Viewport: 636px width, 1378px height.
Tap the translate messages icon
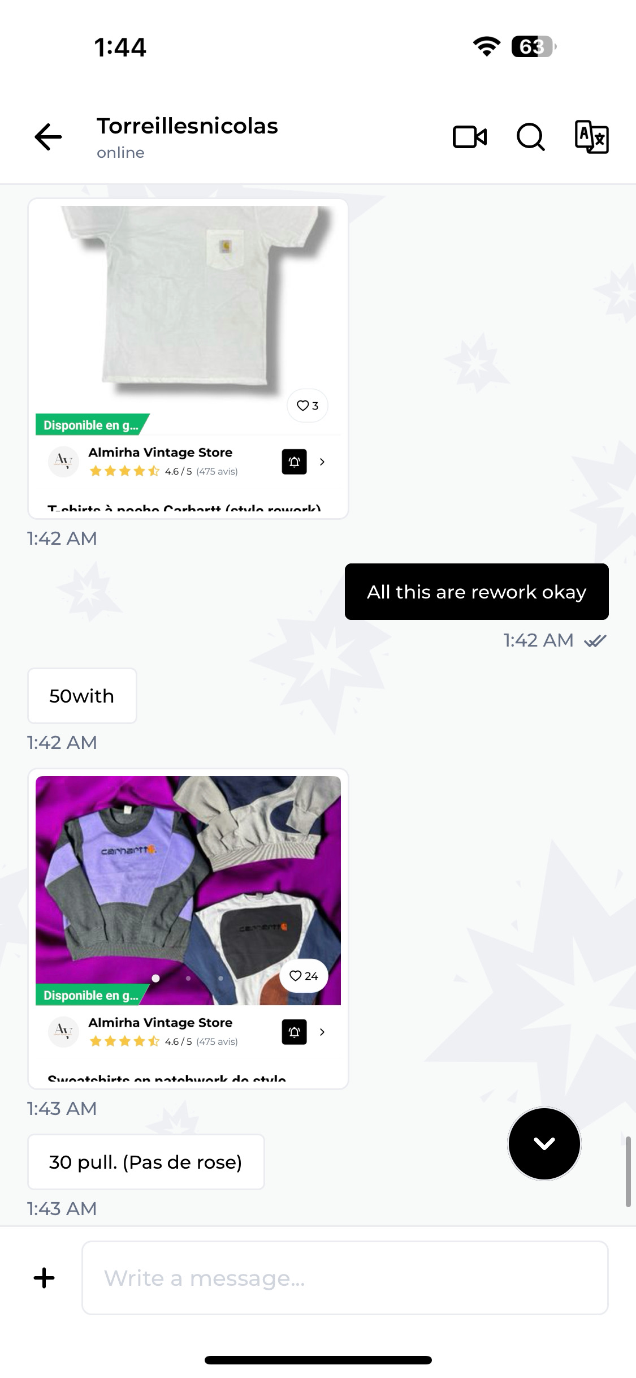click(x=591, y=137)
